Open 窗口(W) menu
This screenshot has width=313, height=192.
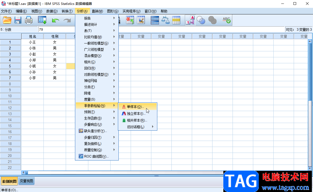(151, 11)
